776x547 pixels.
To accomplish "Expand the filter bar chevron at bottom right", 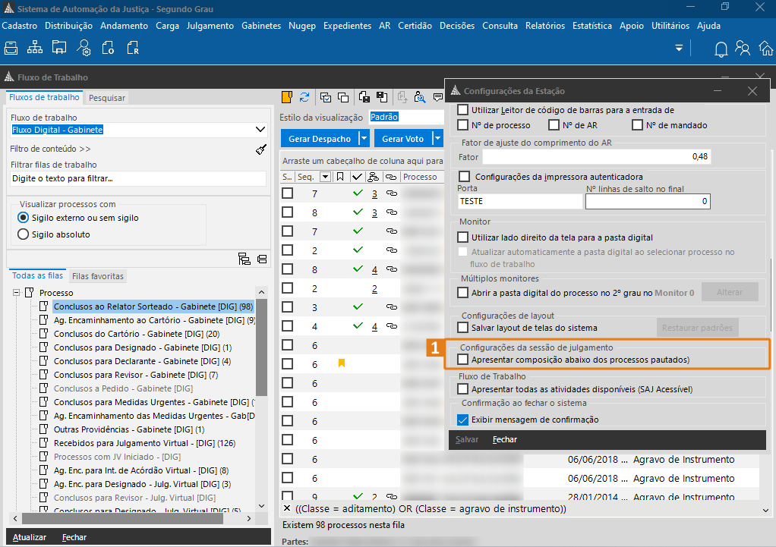I will [765, 510].
